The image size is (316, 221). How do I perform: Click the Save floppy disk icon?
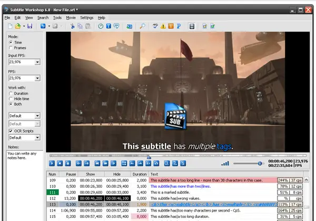coord(29,26)
